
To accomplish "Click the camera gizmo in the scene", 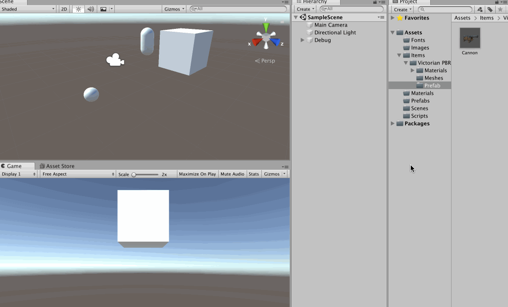I will click(115, 60).
